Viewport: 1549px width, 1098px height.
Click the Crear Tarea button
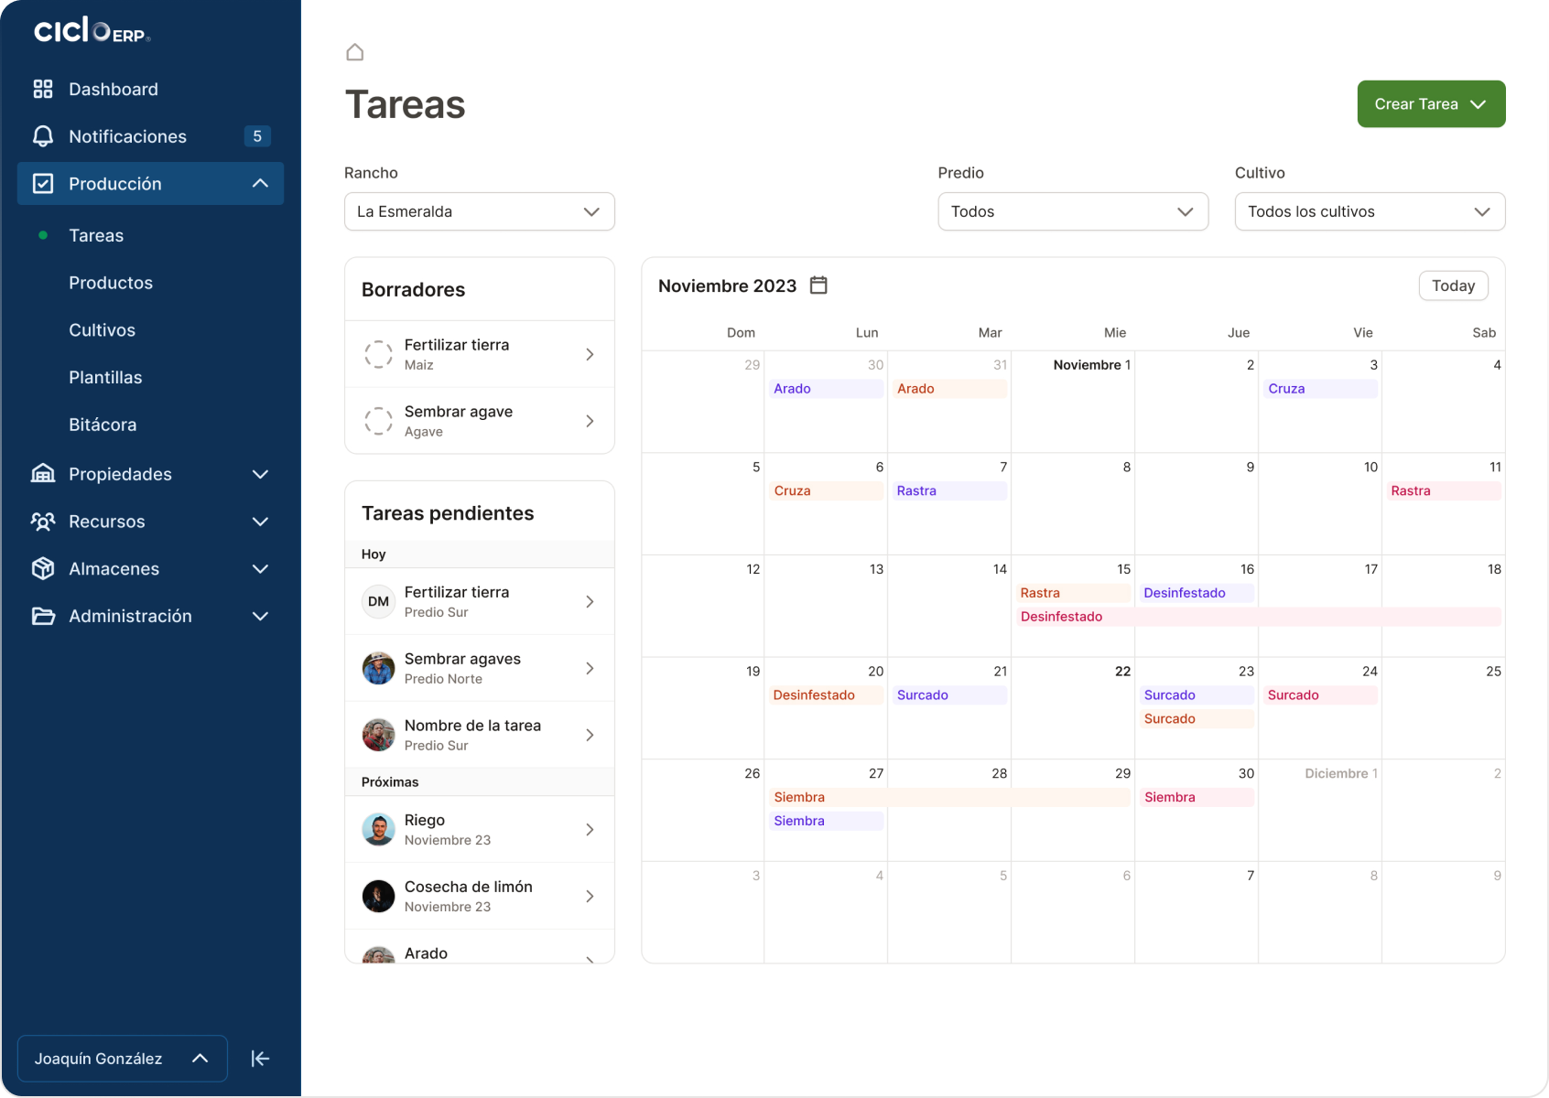coord(1430,103)
